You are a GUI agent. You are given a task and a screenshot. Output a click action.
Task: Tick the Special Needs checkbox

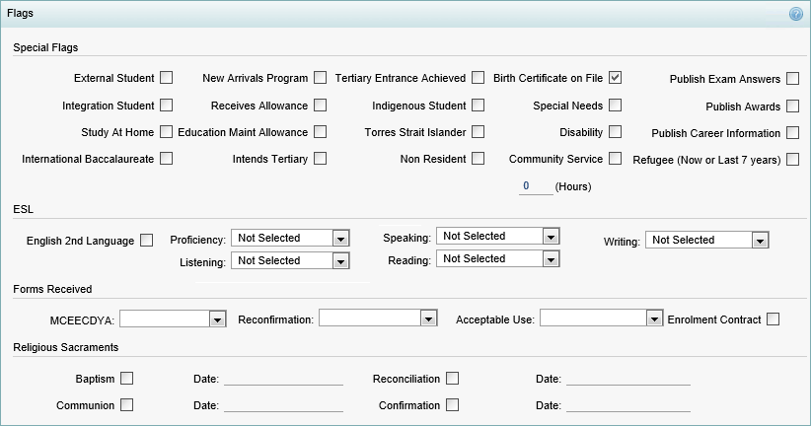point(615,105)
